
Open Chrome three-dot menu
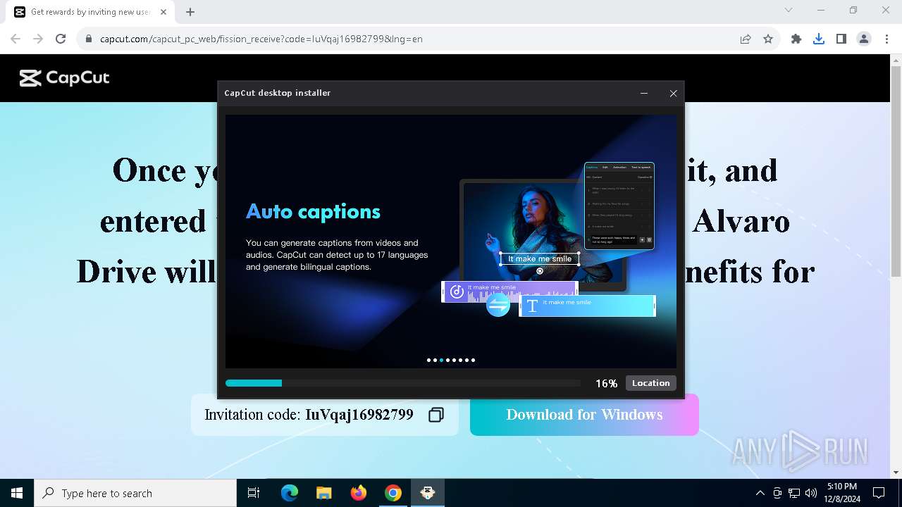pos(886,39)
